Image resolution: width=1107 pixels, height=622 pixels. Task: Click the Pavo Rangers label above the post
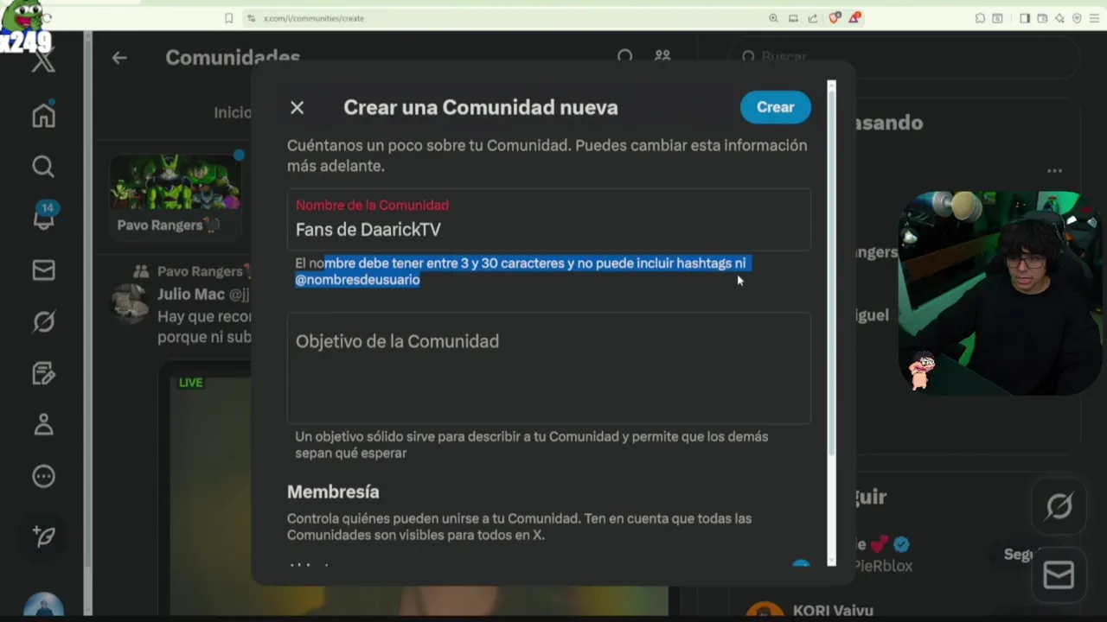(x=200, y=271)
